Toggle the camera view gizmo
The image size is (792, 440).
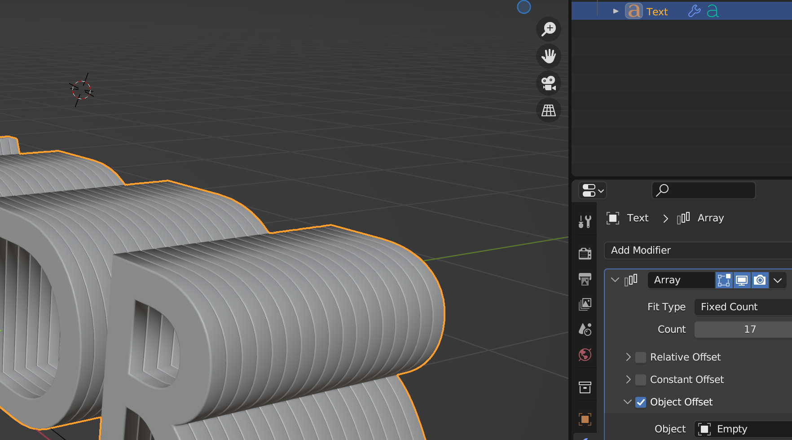(548, 83)
